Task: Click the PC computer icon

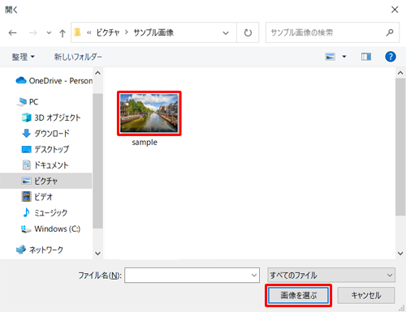Action: click(x=22, y=102)
